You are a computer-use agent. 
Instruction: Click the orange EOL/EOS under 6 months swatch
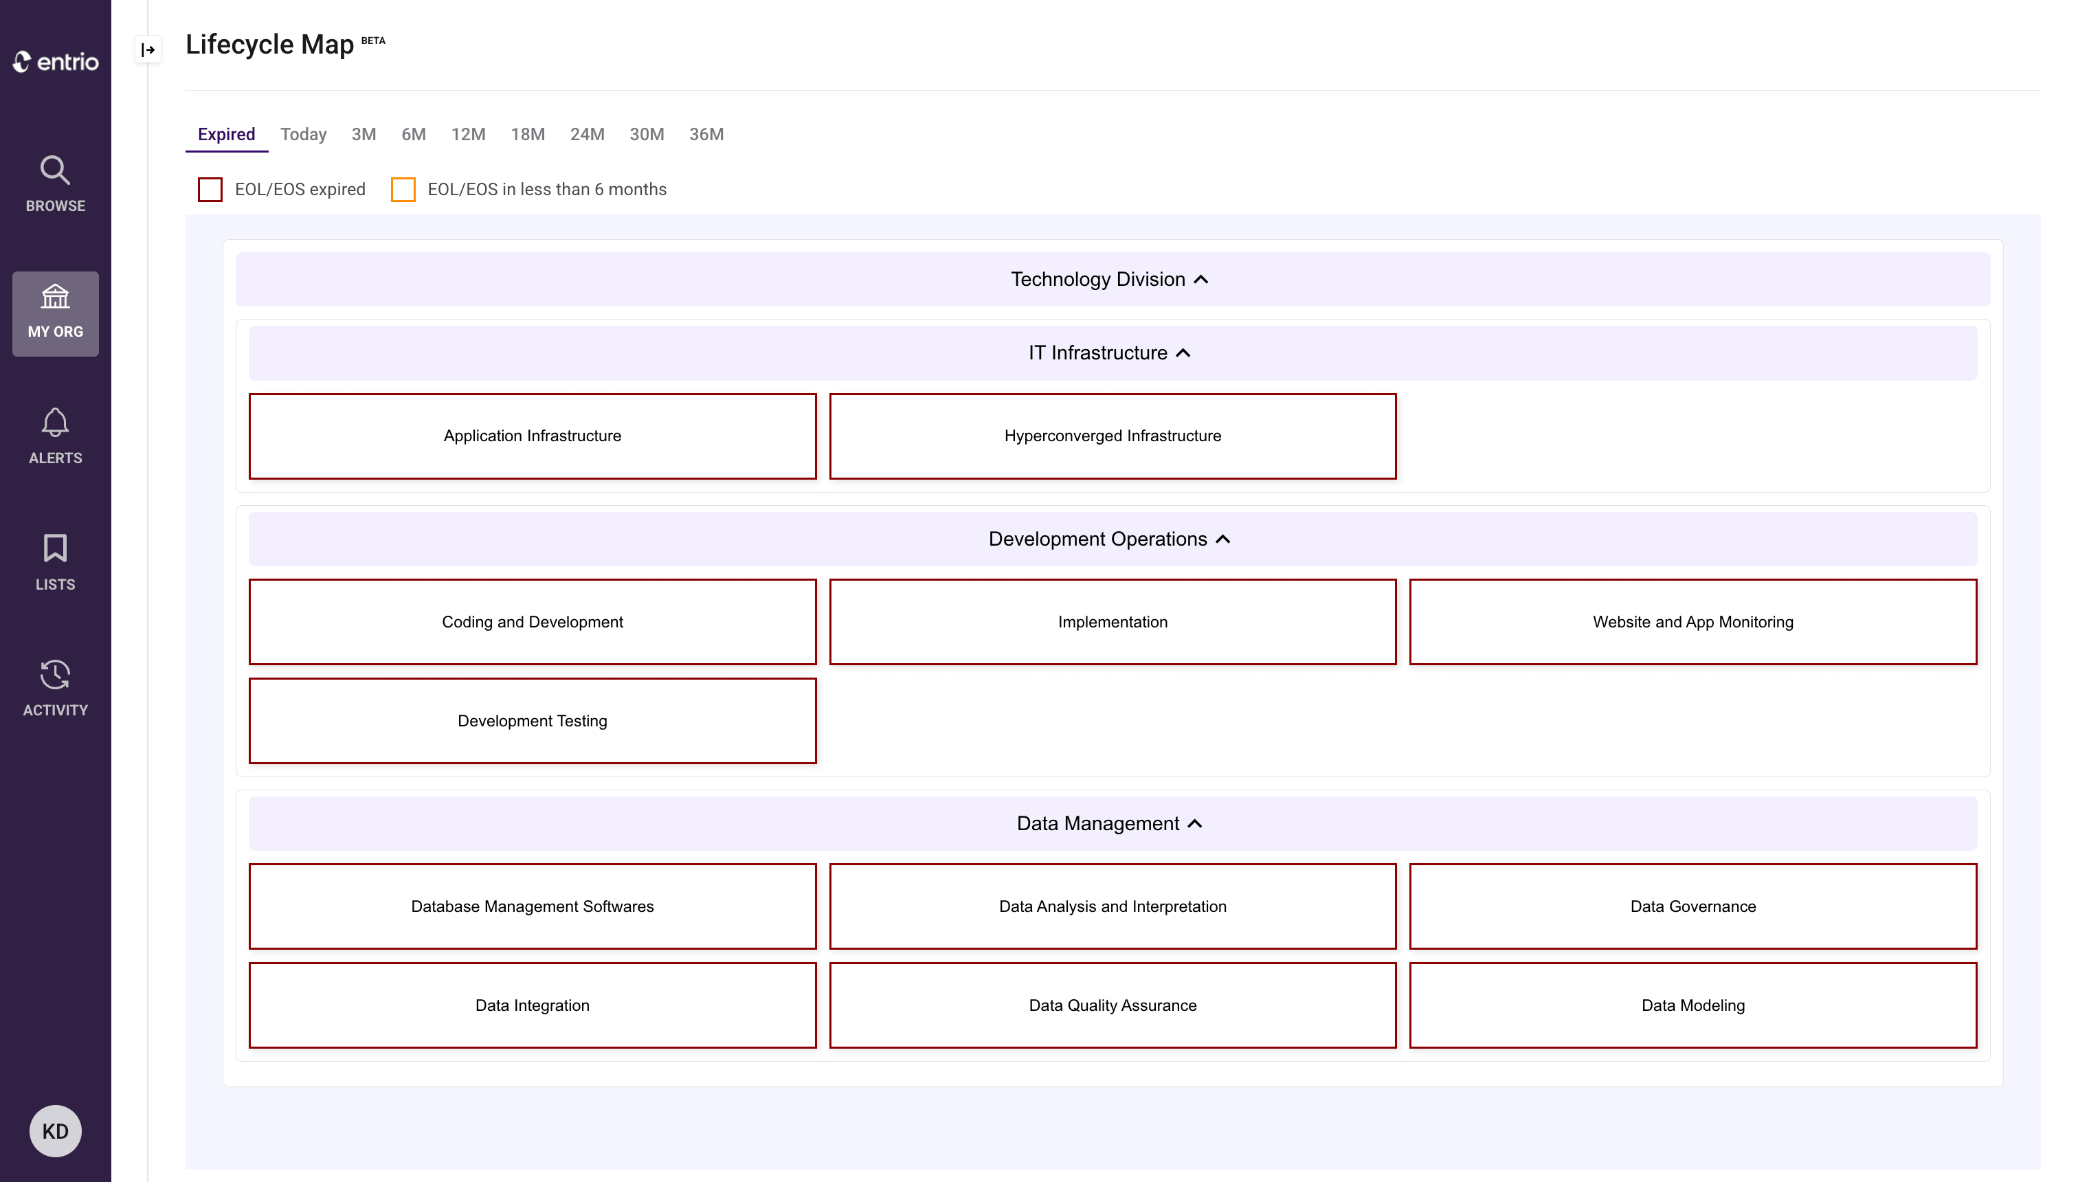(403, 189)
